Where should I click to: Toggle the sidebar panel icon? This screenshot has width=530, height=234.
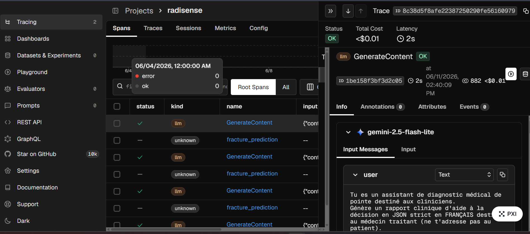coord(115,11)
